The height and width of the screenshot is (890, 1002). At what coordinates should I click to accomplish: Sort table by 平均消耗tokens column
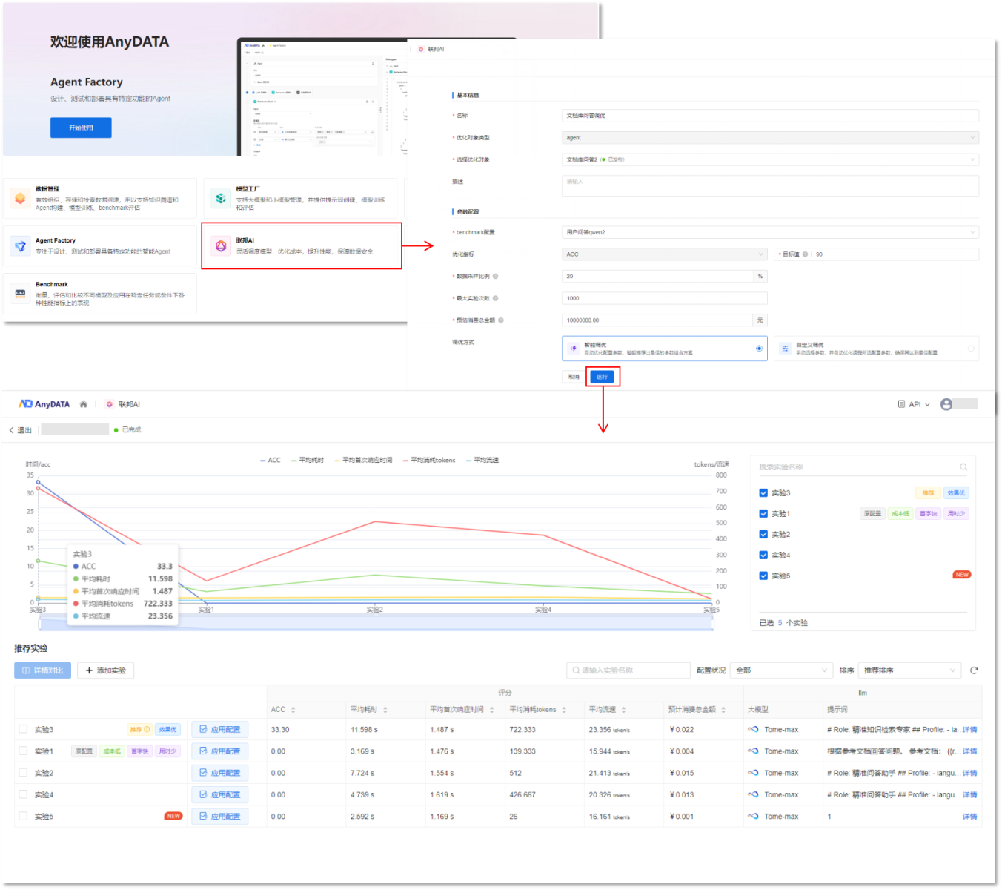pyautogui.click(x=564, y=710)
